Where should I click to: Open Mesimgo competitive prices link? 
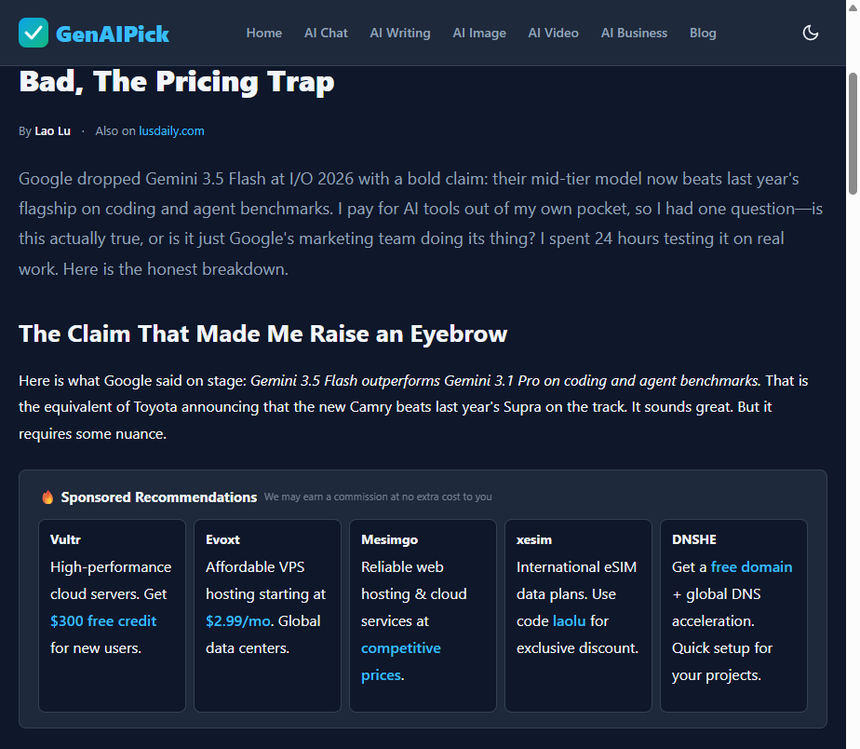[401, 661]
